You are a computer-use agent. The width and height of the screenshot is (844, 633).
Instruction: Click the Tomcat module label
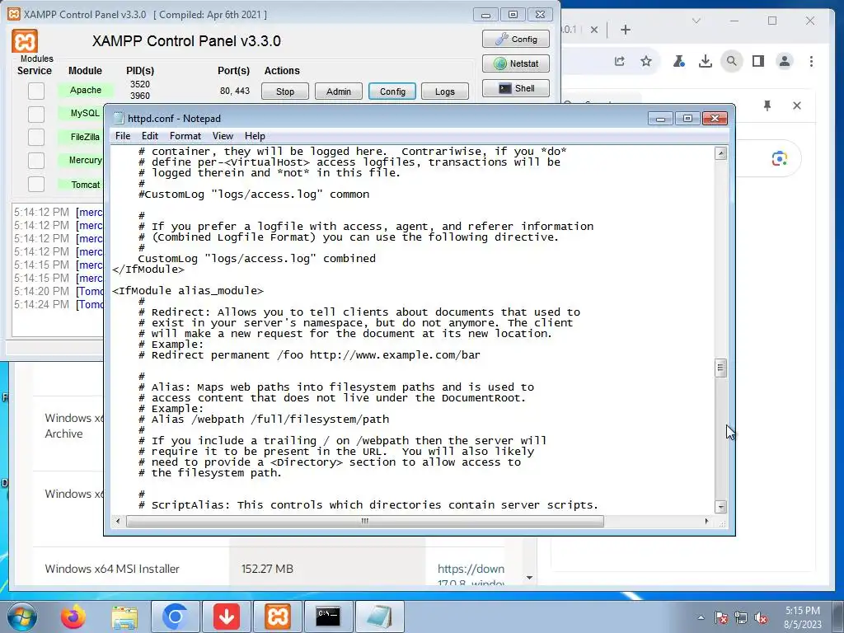pos(85,185)
